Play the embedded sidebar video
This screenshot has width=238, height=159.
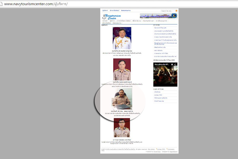[165, 75]
